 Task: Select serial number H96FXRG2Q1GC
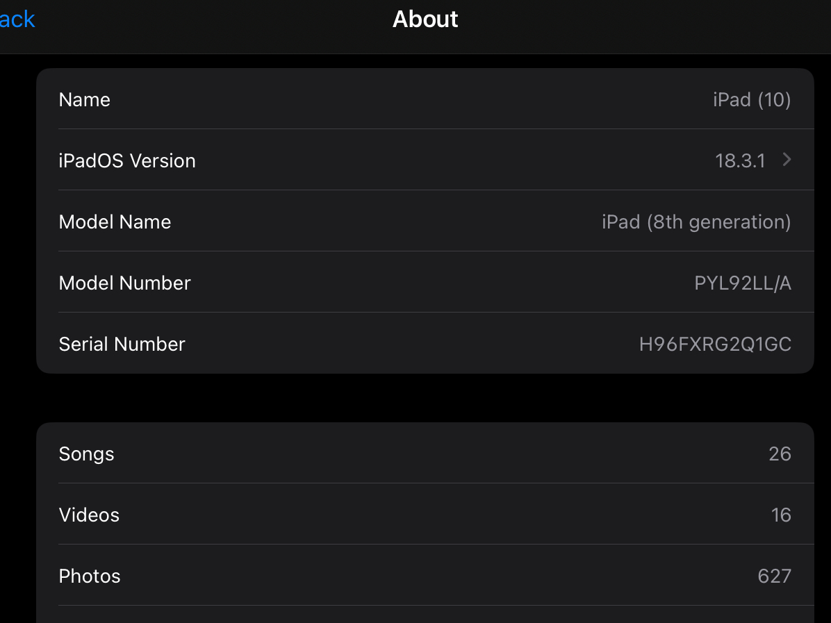point(715,344)
